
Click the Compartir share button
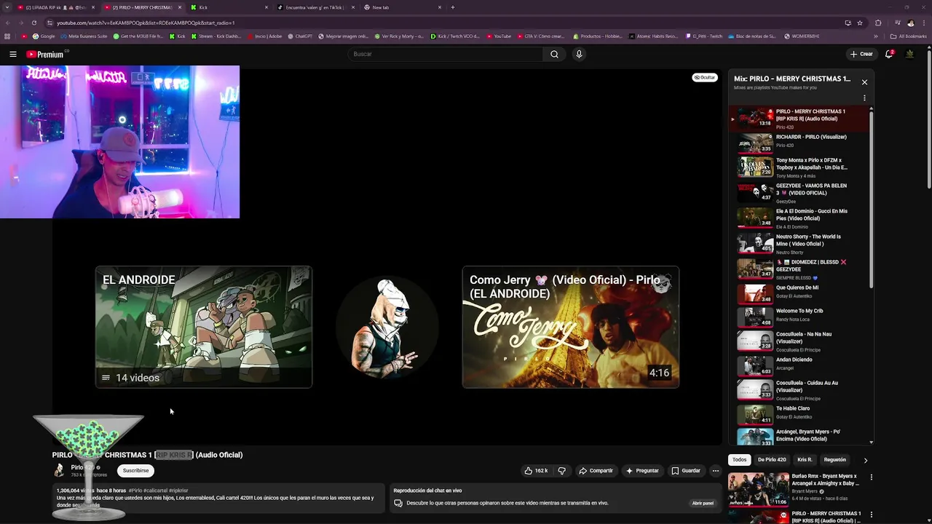(596, 471)
